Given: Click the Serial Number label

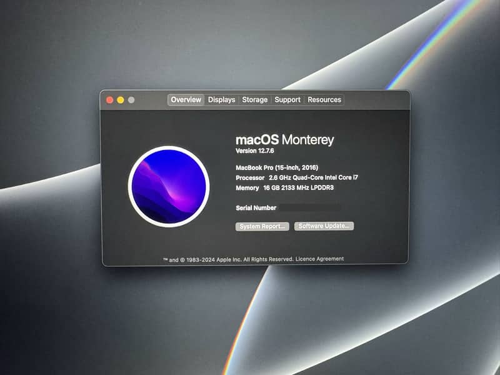Looking at the screenshot, I should [256, 208].
